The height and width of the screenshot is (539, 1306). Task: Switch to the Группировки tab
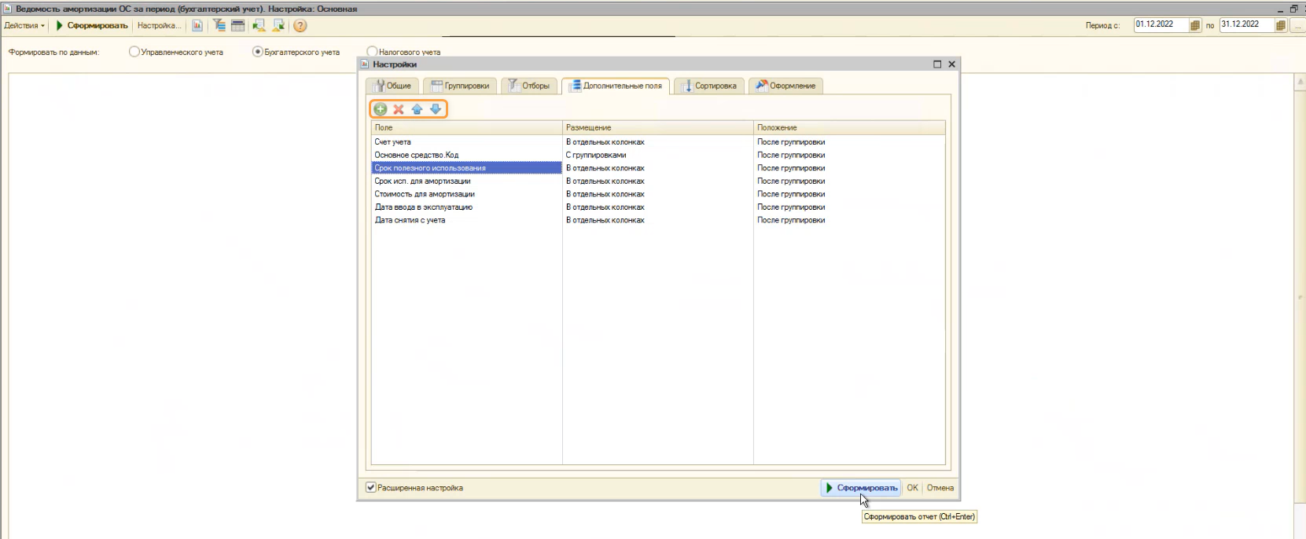(x=460, y=86)
